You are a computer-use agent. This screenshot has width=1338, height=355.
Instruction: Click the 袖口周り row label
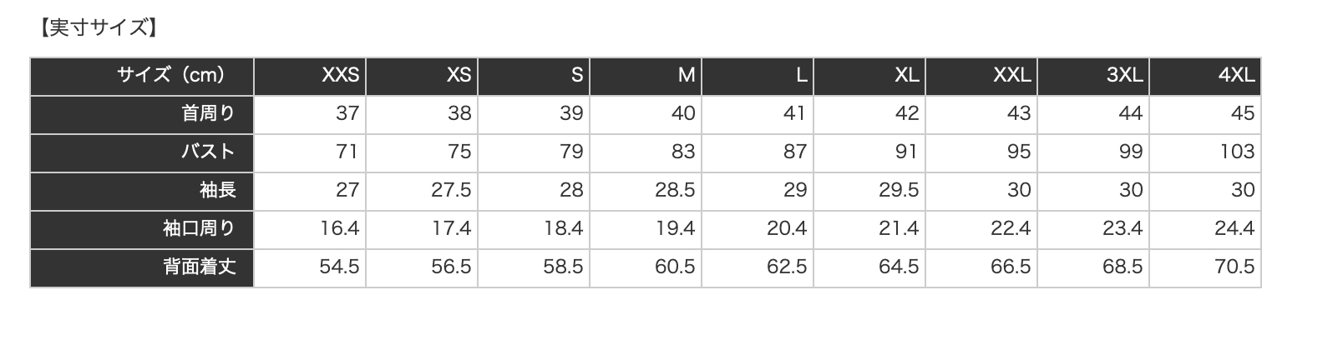(199, 229)
